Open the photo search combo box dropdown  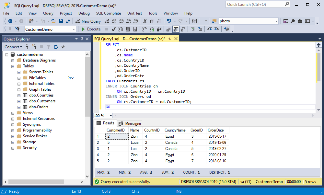[276, 21]
